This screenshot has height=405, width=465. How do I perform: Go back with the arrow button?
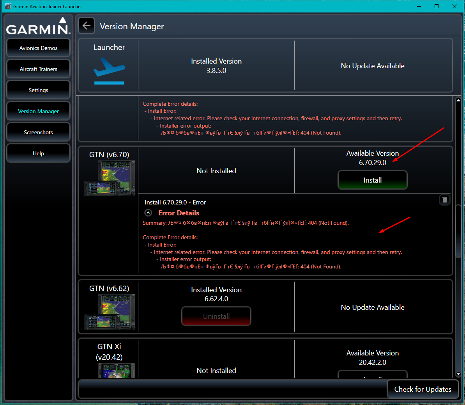point(86,26)
